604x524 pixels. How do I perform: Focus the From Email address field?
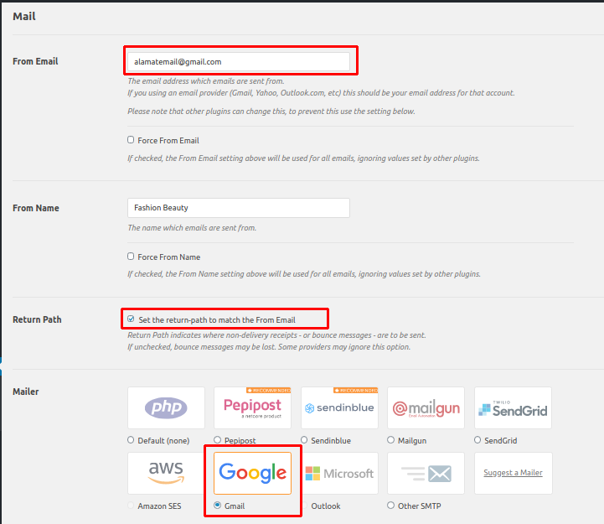coord(239,62)
